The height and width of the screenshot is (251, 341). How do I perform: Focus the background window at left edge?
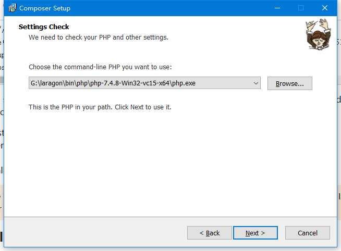pos(2,130)
